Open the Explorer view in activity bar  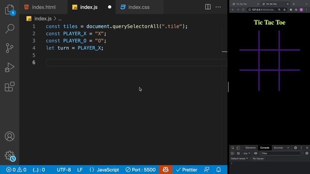[10, 9]
